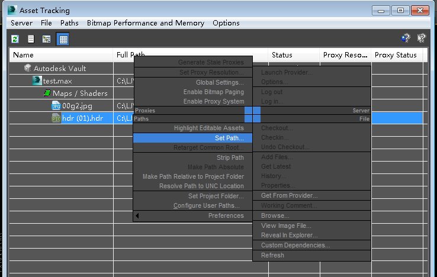Select the 00g2.jpg file row

71,105
